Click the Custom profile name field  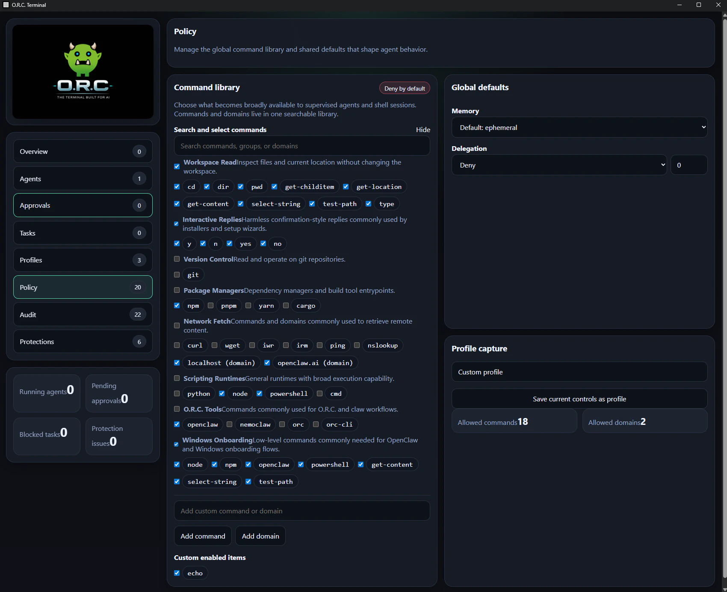tap(579, 372)
